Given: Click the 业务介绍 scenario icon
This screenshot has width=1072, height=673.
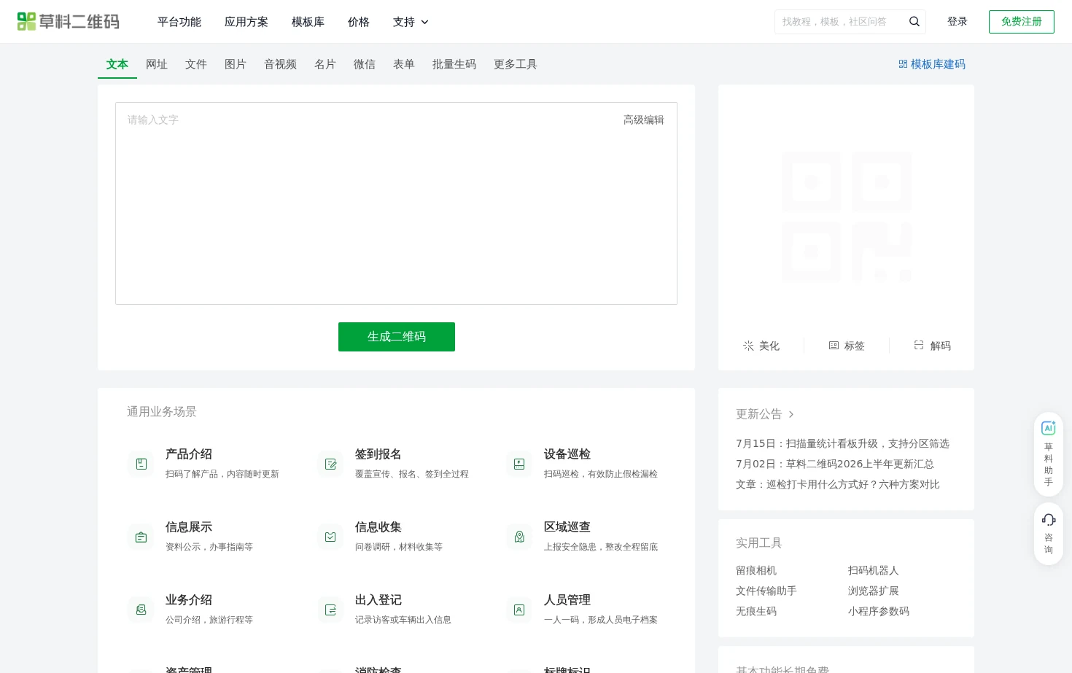Looking at the screenshot, I should [x=141, y=610].
